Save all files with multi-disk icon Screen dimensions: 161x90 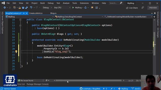point(26,7)
